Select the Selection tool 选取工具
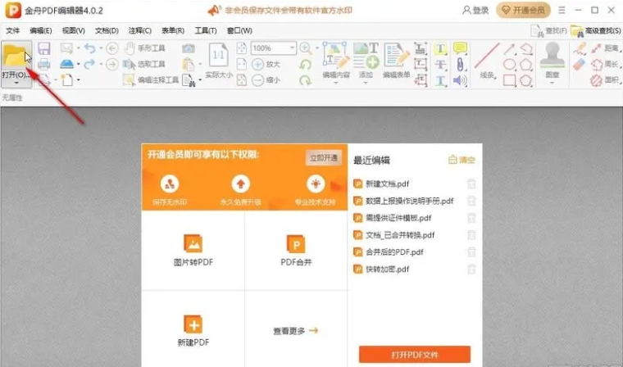This screenshot has width=623, height=367. pos(143,64)
